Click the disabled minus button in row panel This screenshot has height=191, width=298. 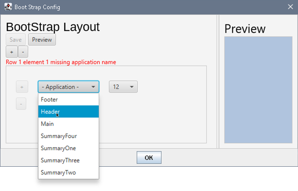click(21, 104)
